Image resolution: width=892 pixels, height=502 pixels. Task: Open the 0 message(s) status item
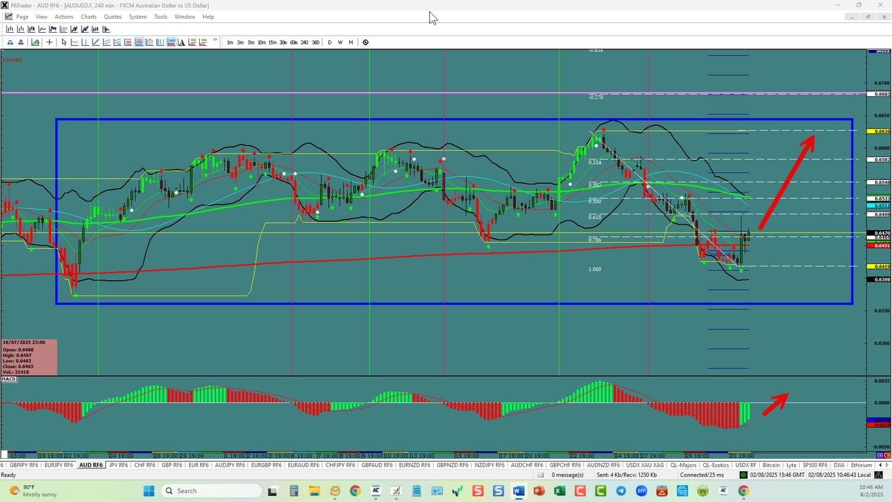pyautogui.click(x=567, y=475)
